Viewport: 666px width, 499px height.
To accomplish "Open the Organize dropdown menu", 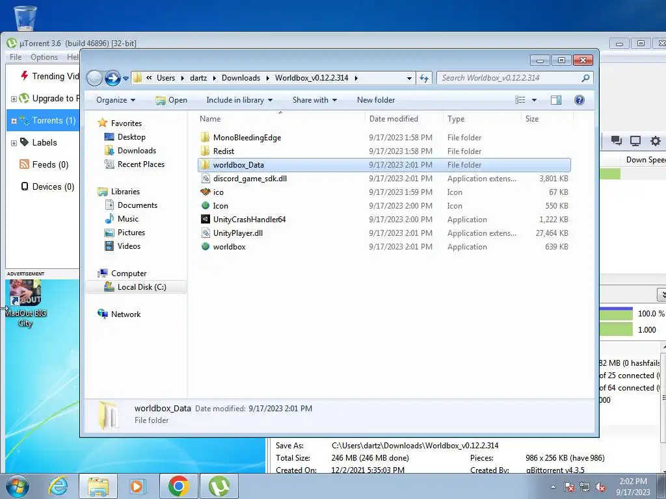I will [x=116, y=100].
